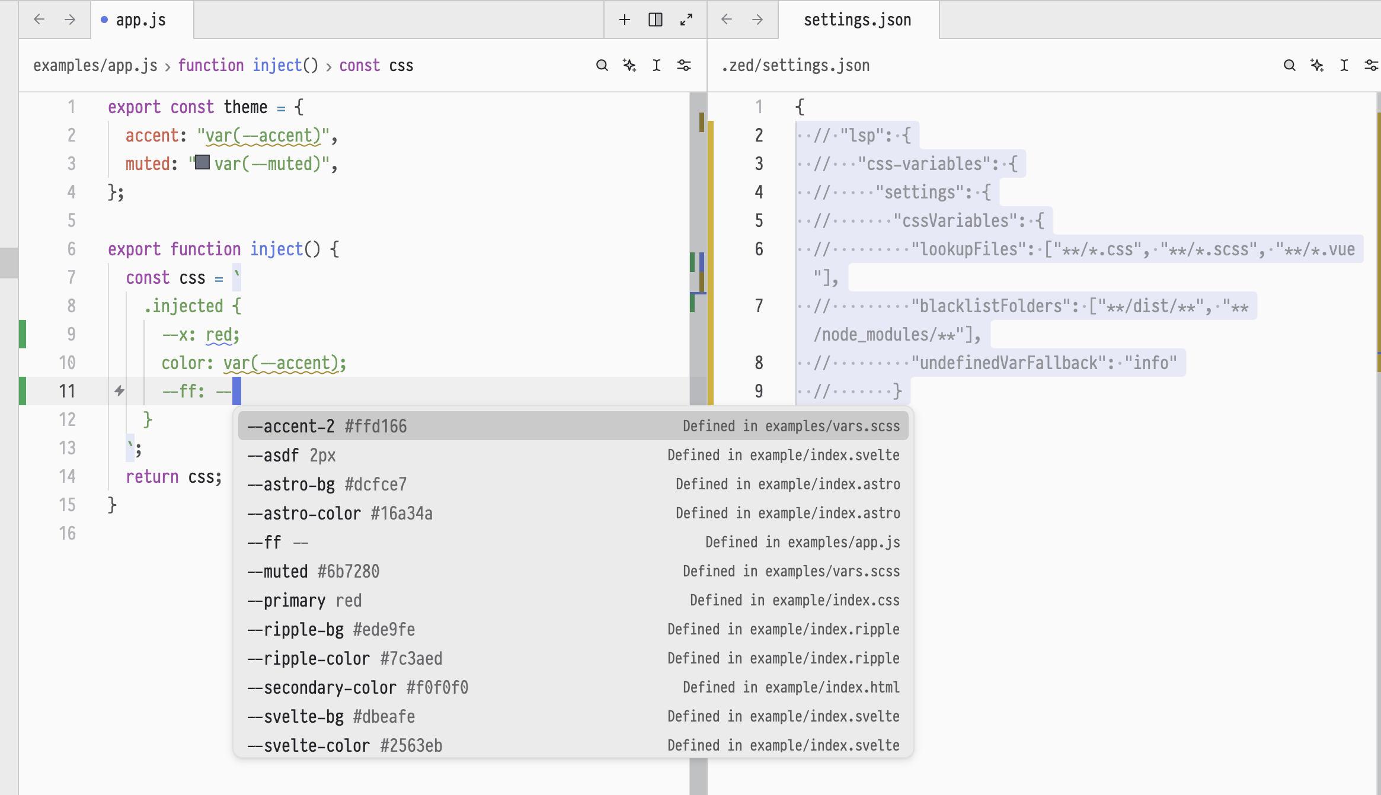The image size is (1381, 795).
Task: Toggle selections menu cursor icon in app.js
Action: pos(657,65)
